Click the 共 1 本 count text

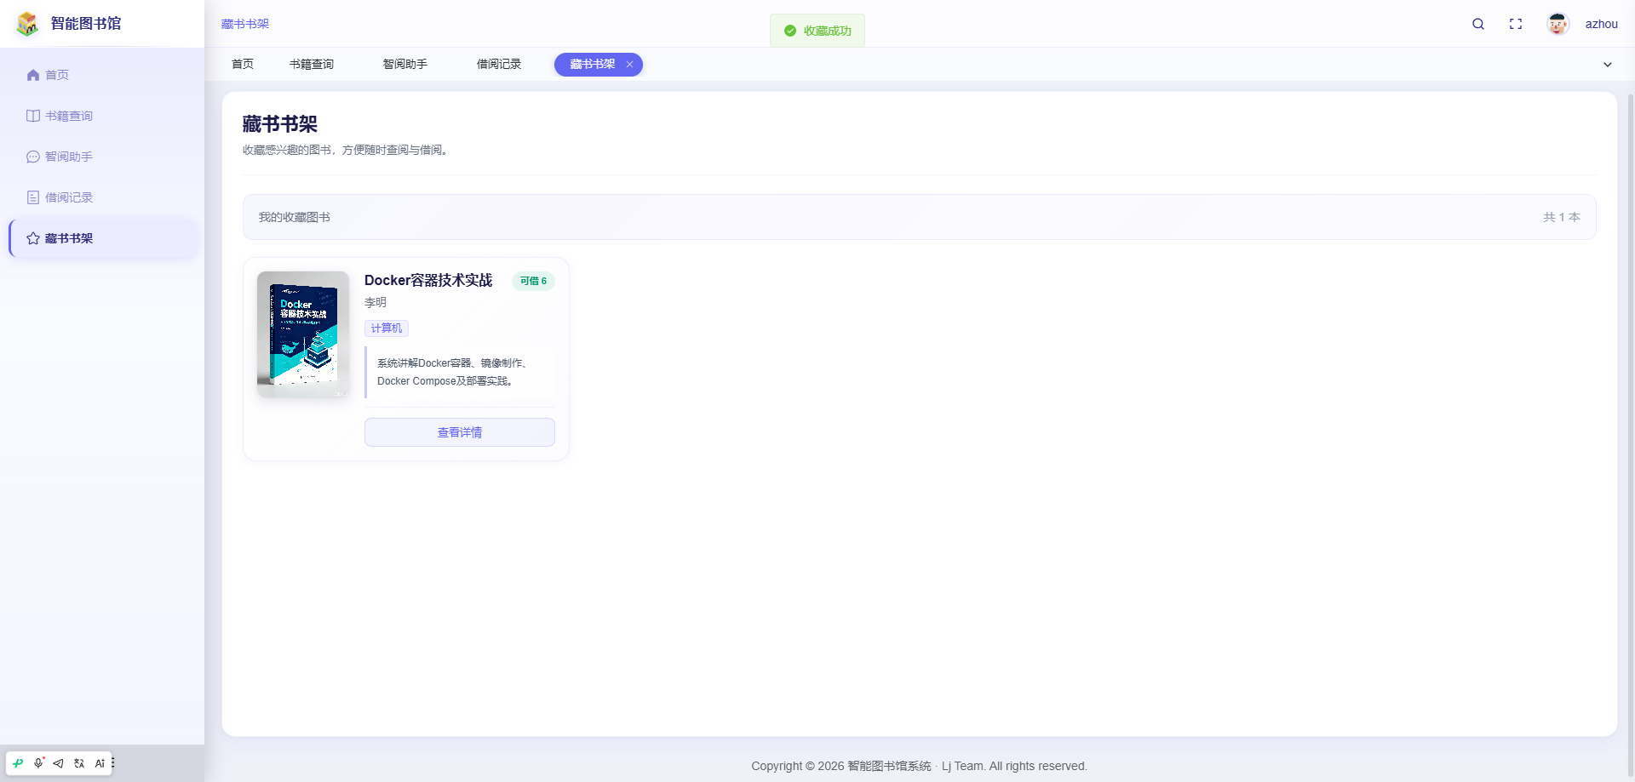(1562, 218)
